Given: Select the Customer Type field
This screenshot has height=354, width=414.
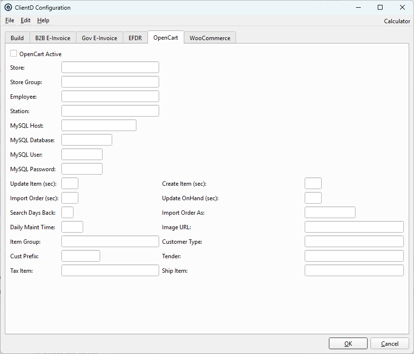Looking at the screenshot, I should click(x=354, y=241).
